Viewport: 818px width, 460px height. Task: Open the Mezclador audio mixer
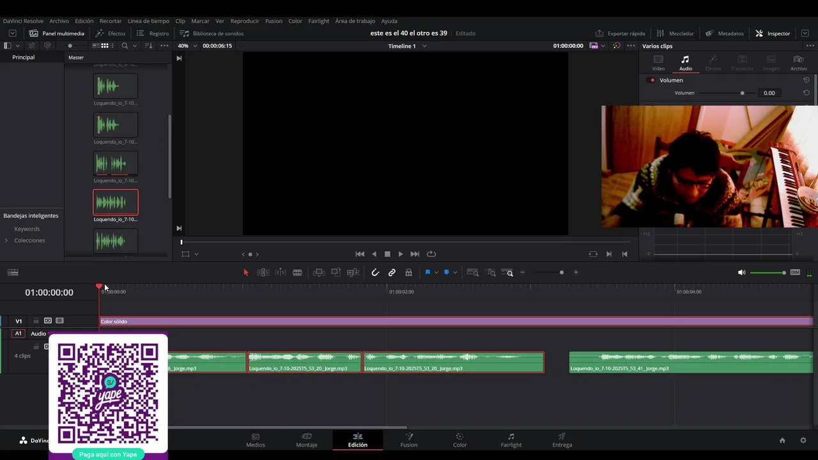click(675, 33)
